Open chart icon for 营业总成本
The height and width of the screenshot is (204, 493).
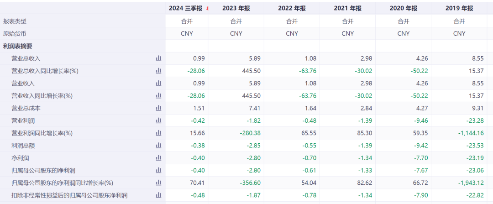[158, 108]
